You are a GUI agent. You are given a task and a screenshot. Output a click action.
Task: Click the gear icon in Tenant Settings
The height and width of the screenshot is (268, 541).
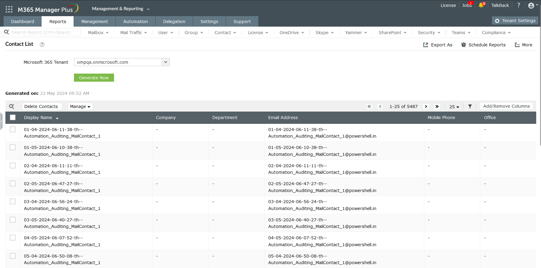[x=497, y=21]
